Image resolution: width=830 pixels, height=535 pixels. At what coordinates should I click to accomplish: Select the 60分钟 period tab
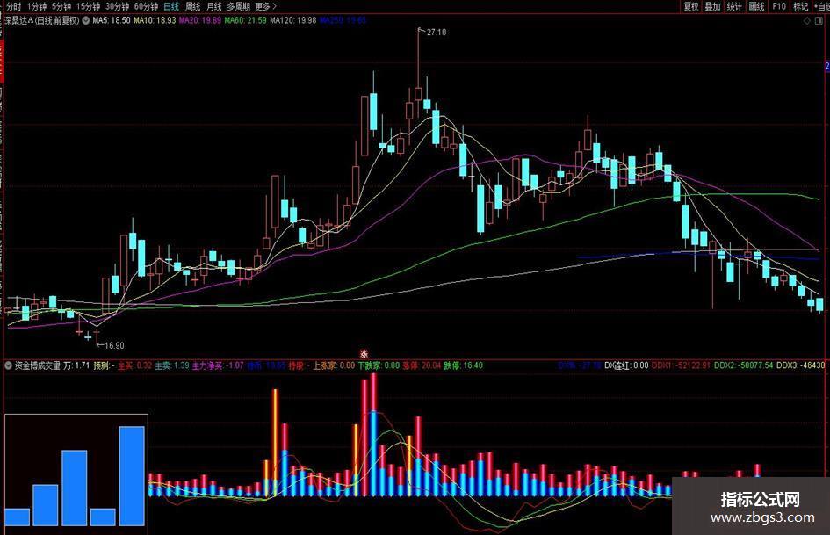146,6
